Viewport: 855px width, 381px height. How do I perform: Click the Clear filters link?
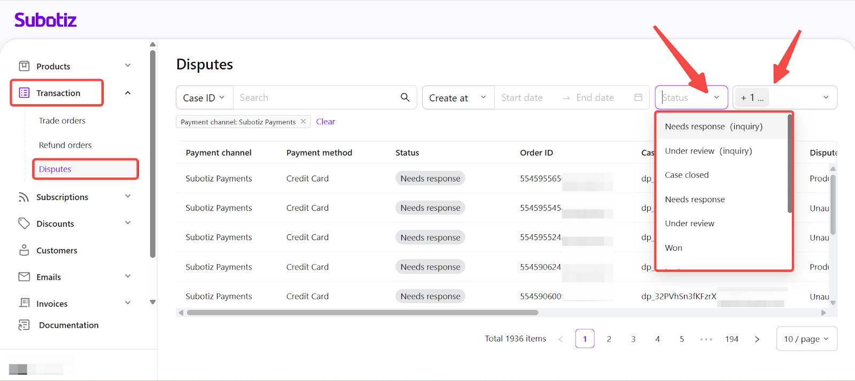325,122
